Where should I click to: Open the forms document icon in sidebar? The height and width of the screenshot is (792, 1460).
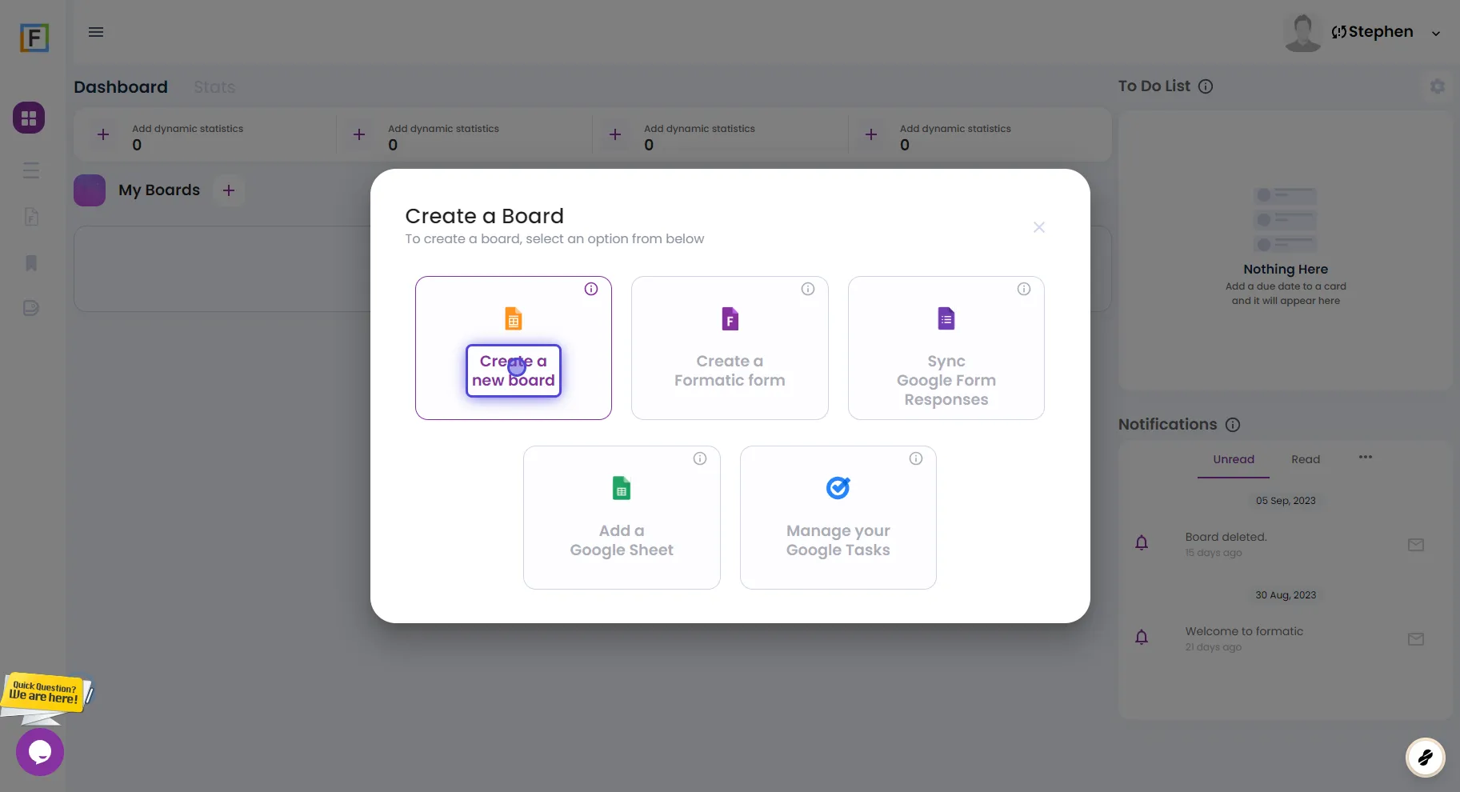(31, 216)
